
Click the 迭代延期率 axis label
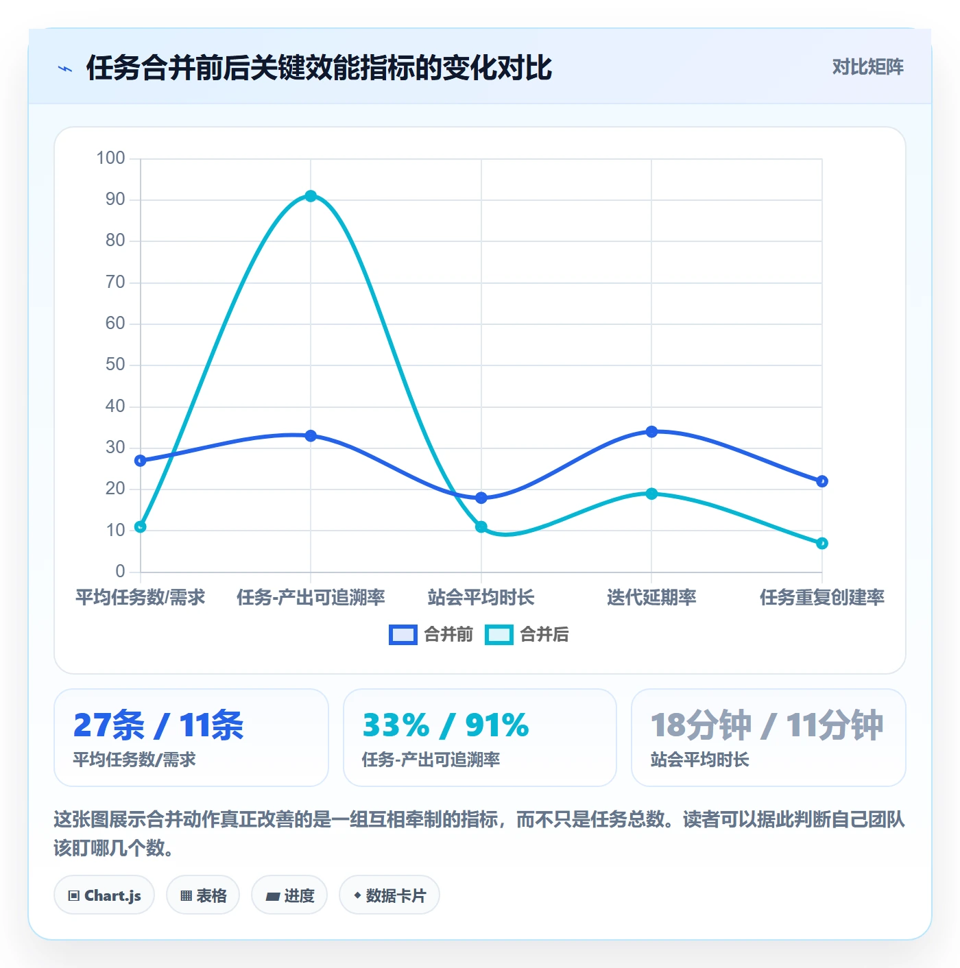point(651,597)
